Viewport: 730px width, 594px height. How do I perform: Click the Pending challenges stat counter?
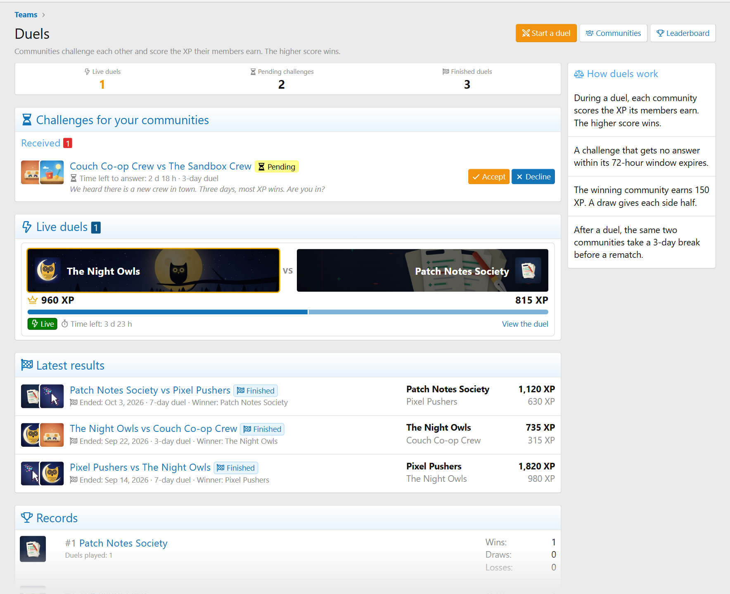point(282,79)
